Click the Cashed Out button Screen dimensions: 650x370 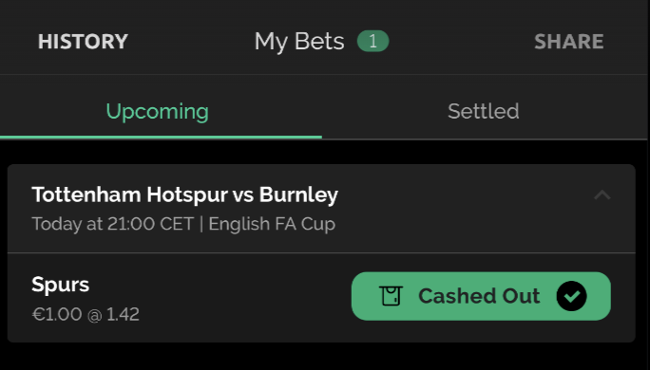point(481,296)
